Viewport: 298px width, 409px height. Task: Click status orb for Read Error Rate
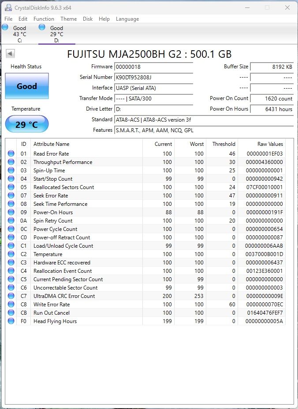pyautogui.click(x=11, y=153)
